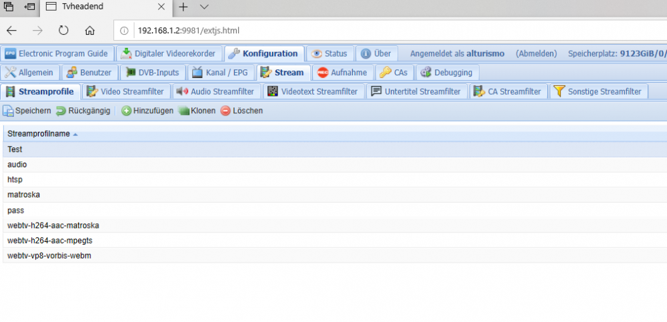This screenshot has height=322, width=667.
Task: Select the matroska stream profile row
Action: (x=335, y=195)
